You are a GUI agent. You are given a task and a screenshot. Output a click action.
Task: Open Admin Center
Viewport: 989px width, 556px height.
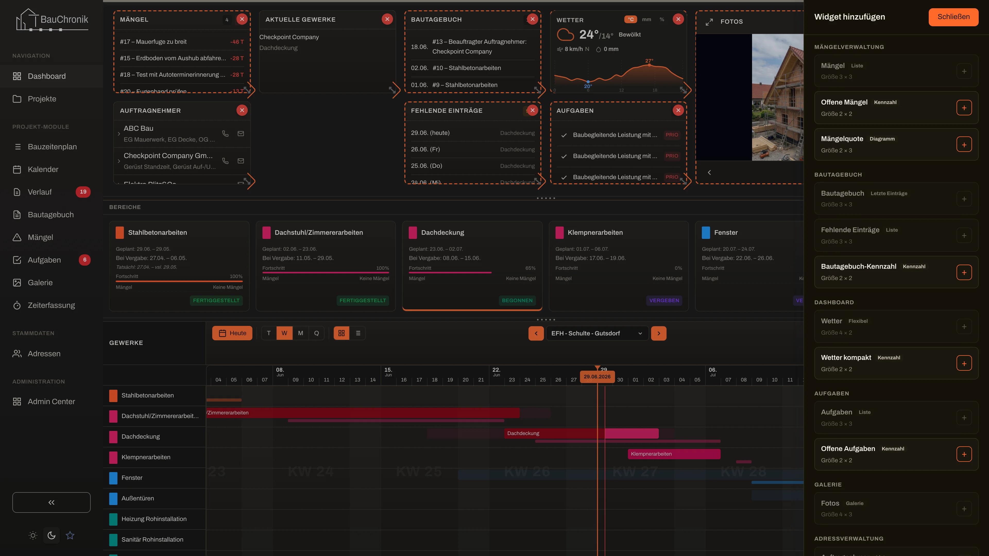click(52, 401)
